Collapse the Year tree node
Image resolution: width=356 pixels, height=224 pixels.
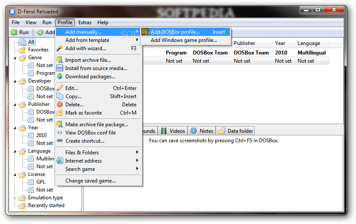[x=15, y=128]
